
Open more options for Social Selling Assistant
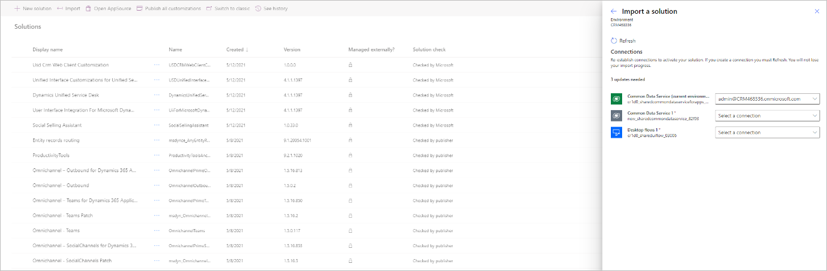click(x=157, y=125)
